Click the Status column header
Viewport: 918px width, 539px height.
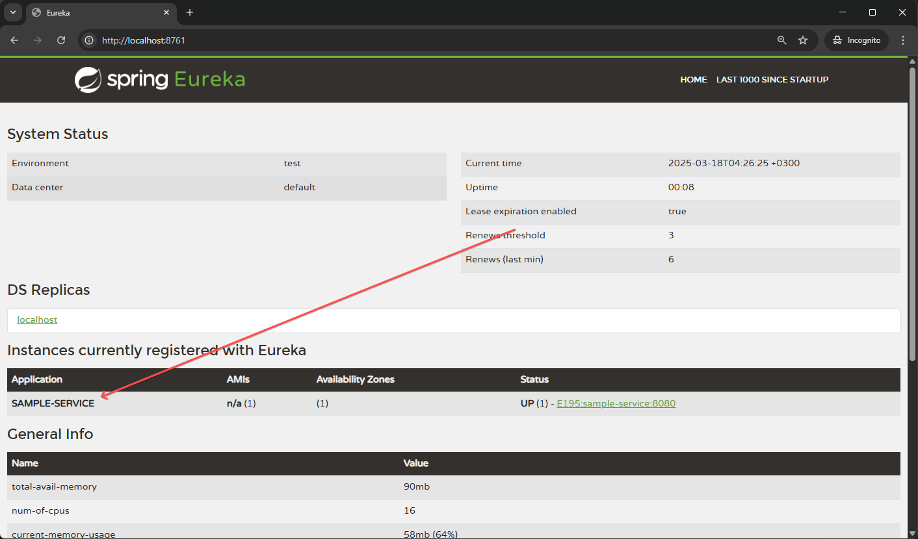(534, 379)
